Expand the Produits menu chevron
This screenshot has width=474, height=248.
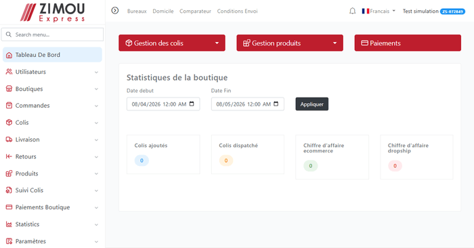click(x=96, y=173)
